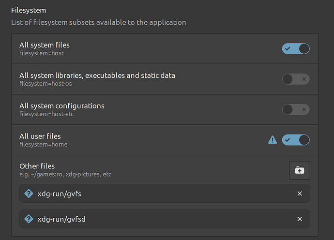Click the filesystem=host subtitle text
The height and width of the screenshot is (240, 334).
(41, 53)
